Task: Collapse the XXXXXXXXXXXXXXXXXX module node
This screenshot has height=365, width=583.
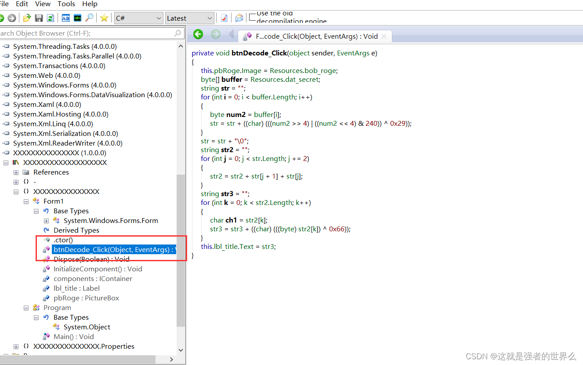Action: (6, 163)
